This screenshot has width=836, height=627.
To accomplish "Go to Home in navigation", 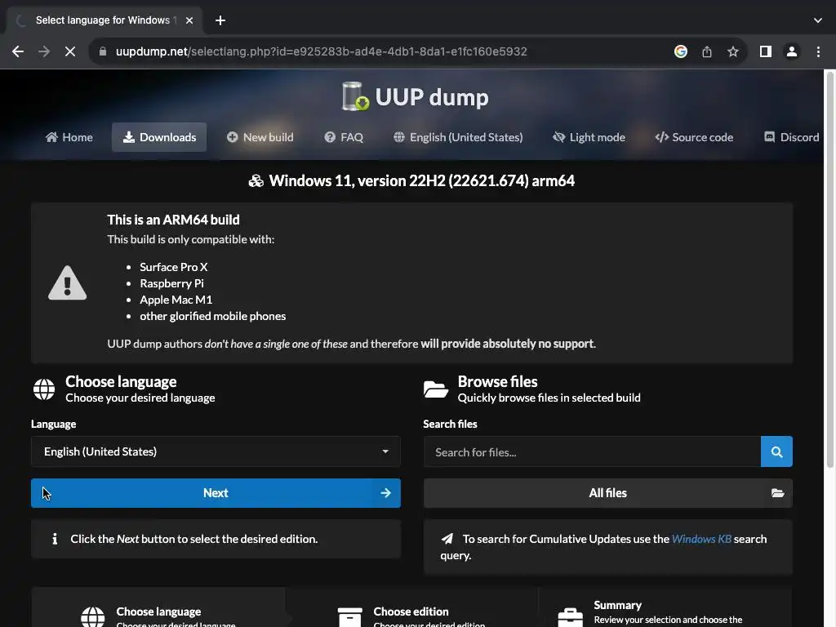I will (x=69, y=137).
